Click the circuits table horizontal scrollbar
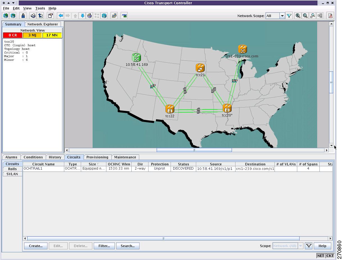 [x=163, y=239]
